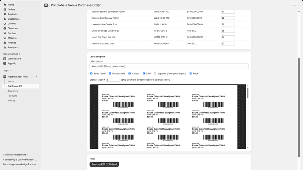Click Generate PDF (126 labels) button

pyautogui.click(x=104, y=164)
